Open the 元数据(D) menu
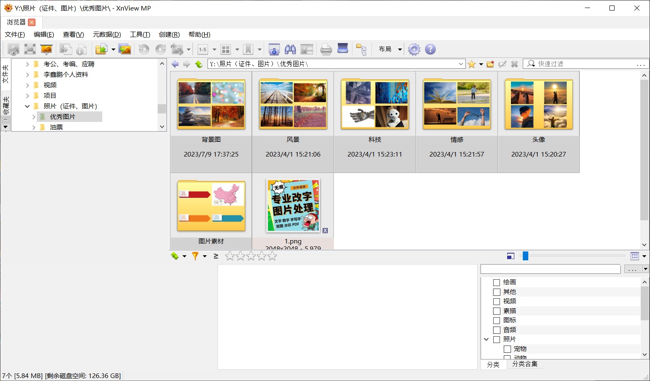 pyautogui.click(x=107, y=35)
